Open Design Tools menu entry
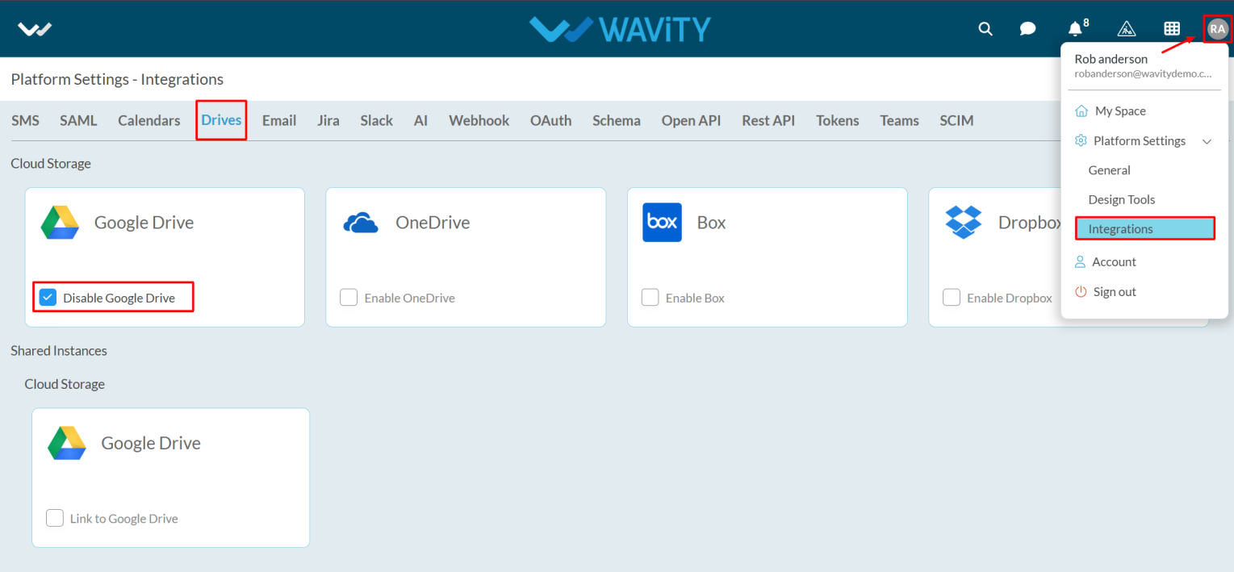This screenshot has width=1234, height=572. click(x=1122, y=199)
